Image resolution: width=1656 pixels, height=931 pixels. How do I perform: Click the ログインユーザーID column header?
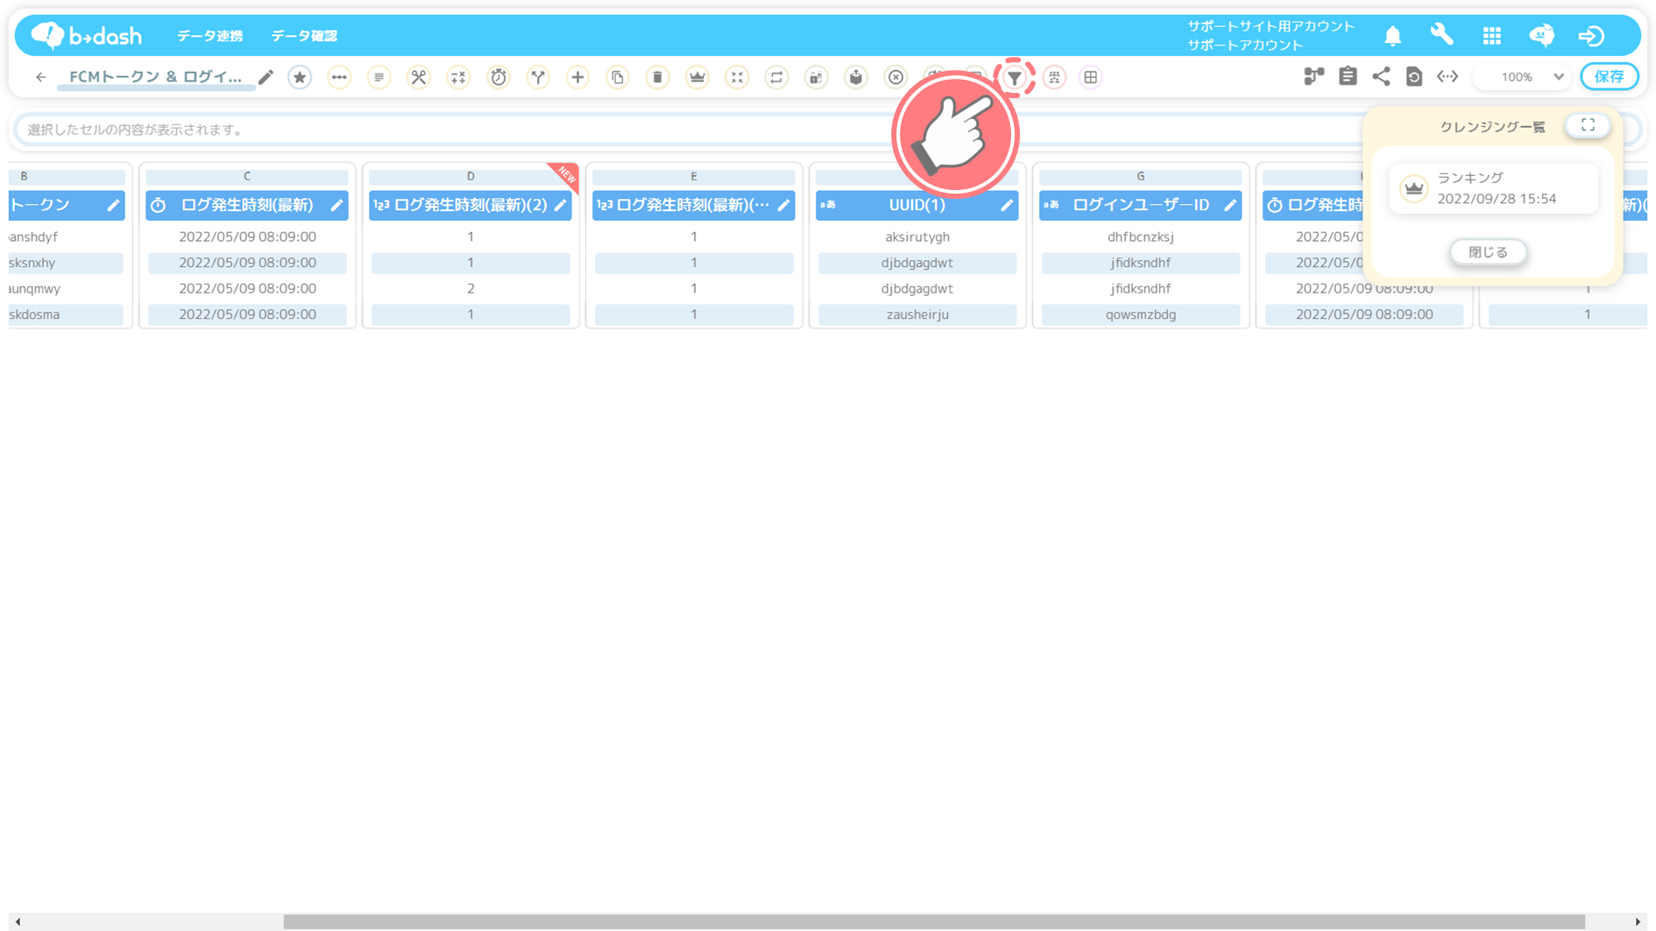point(1141,205)
